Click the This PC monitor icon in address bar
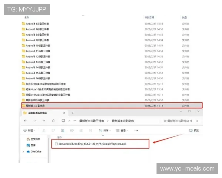Screen dimensions: 222x178 [63, 121]
